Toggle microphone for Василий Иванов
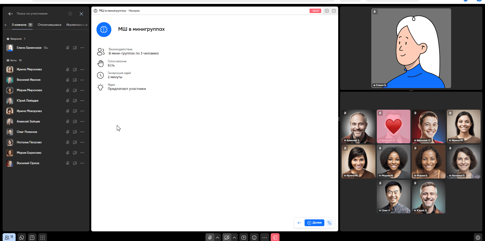Viewport: 485px width, 241px height. (x=68, y=80)
